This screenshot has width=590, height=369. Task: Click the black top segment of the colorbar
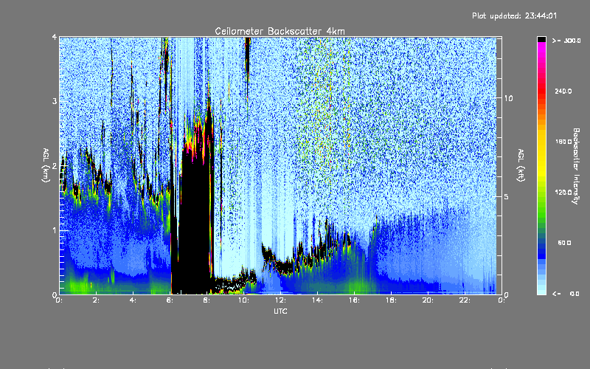point(541,39)
